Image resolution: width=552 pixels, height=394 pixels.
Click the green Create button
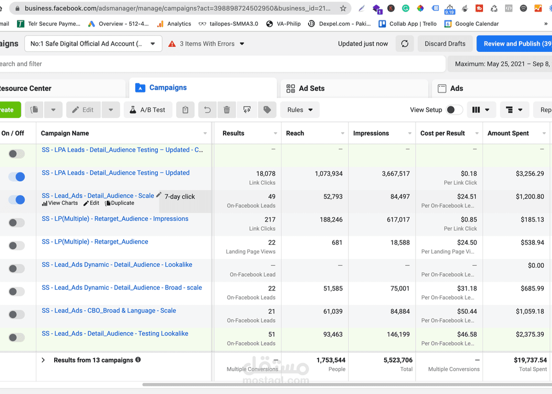point(10,110)
